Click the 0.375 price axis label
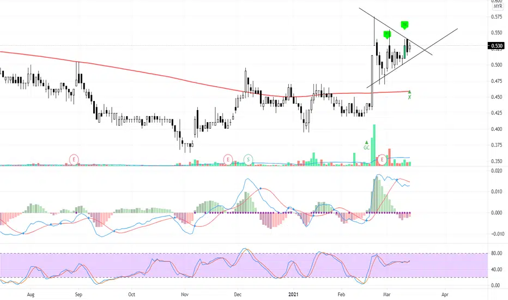 (497, 145)
